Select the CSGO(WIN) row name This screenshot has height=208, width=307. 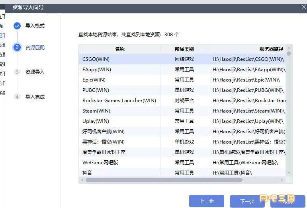tap(96, 59)
